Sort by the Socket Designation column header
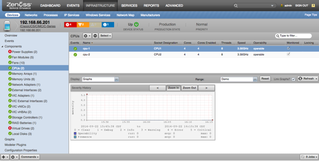 click(166, 43)
